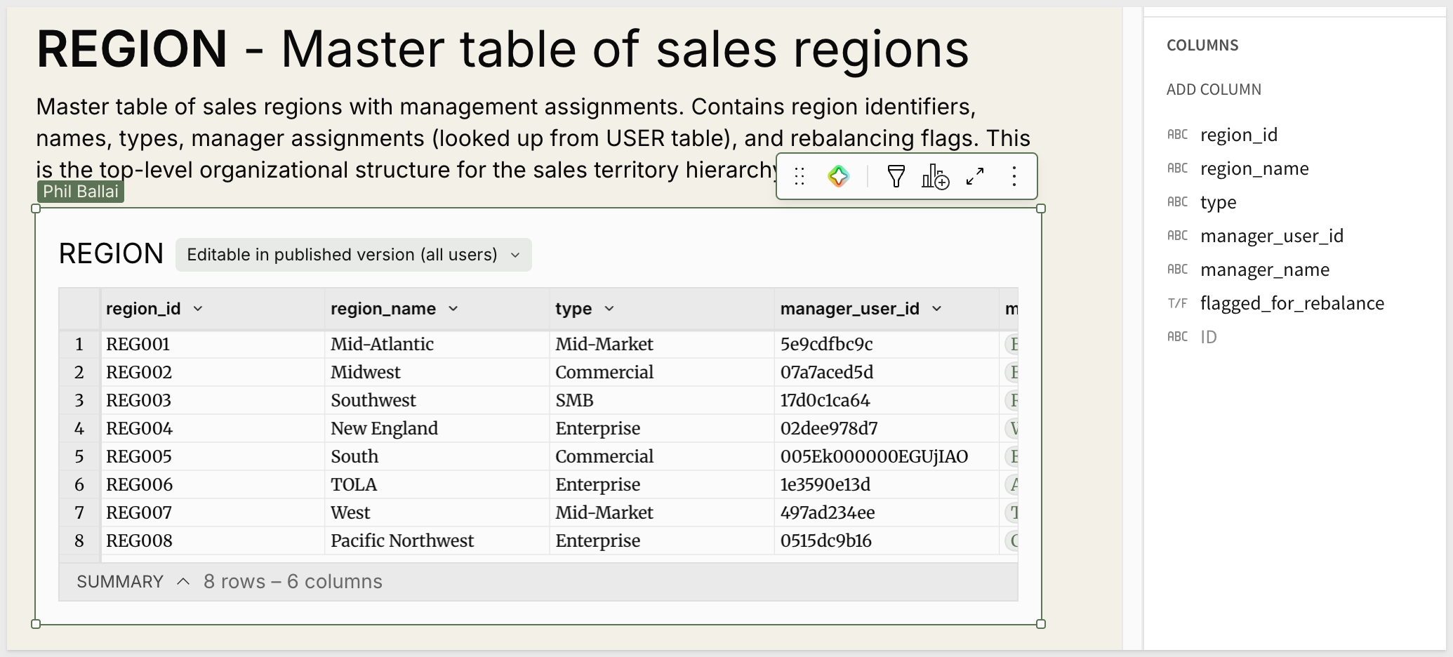The width and height of the screenshot is (1453, 657).
Task: Select row number 8 header
Action: tap(79, 541)
